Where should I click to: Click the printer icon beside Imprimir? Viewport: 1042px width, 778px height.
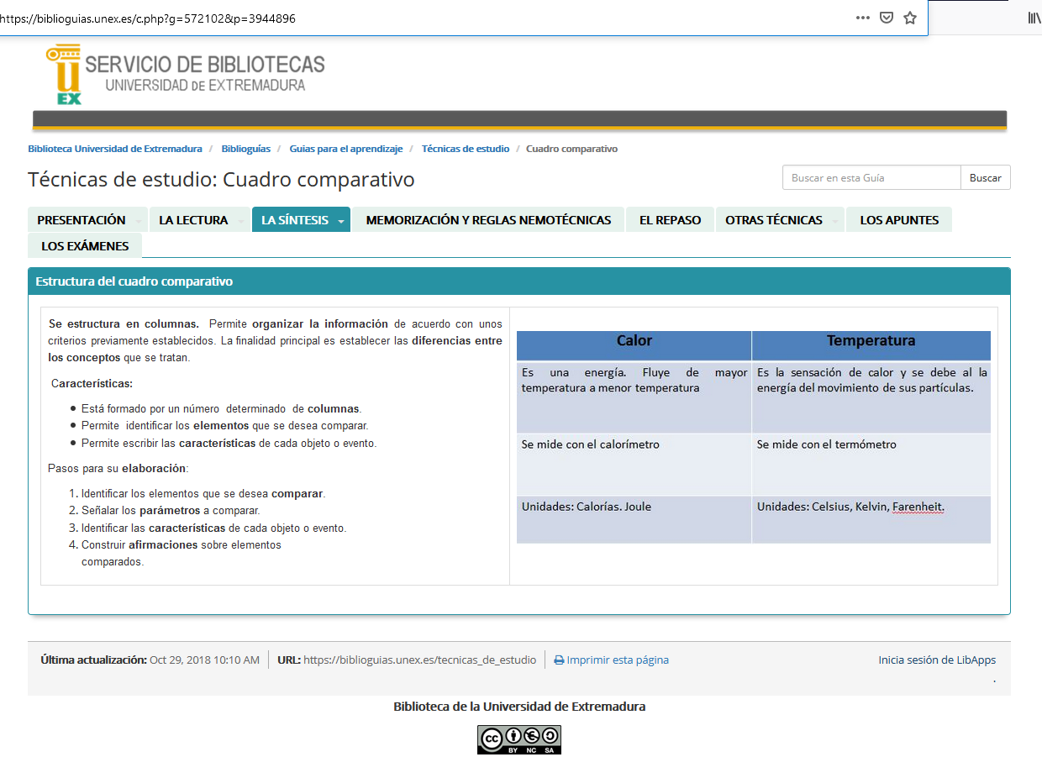[x=558, y=660]
